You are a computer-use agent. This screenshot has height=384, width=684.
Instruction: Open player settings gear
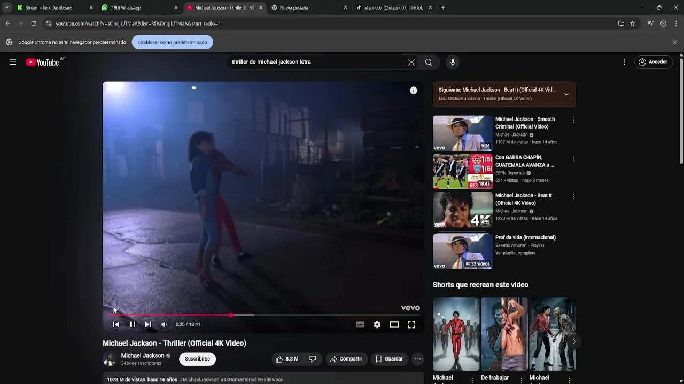(377, 324)
